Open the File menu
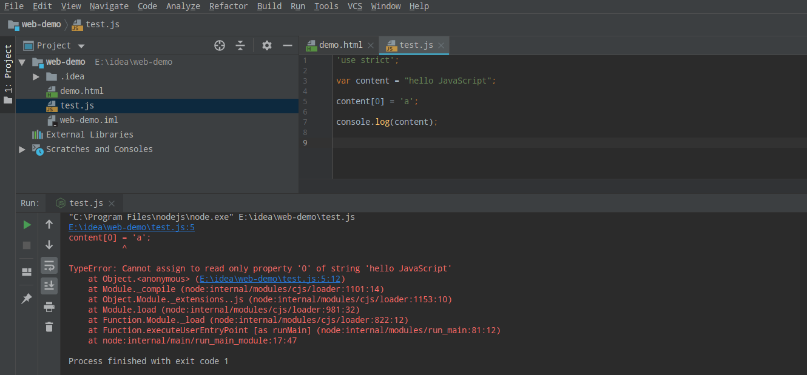Viewport: 807px width, 375px height. (14, 6)
